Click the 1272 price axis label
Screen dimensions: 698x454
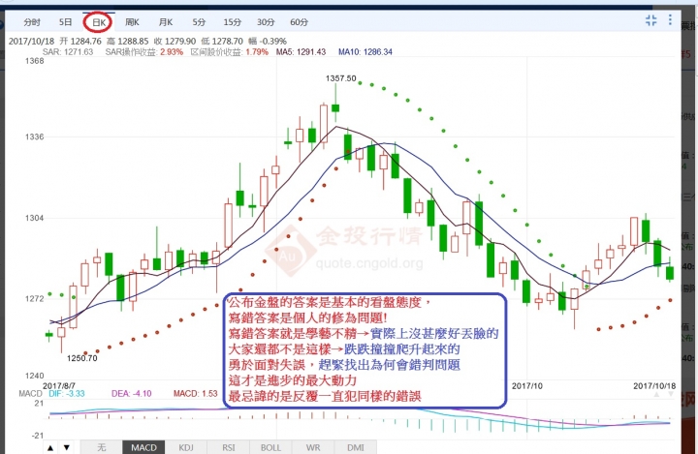click(x=34, y=299)
